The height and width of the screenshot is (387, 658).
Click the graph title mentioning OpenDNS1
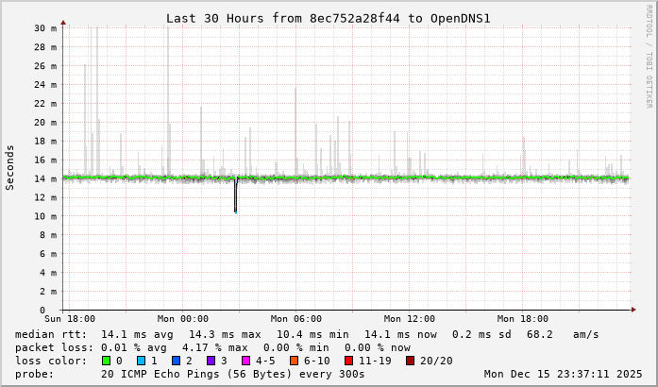click(x=329, y=18)
